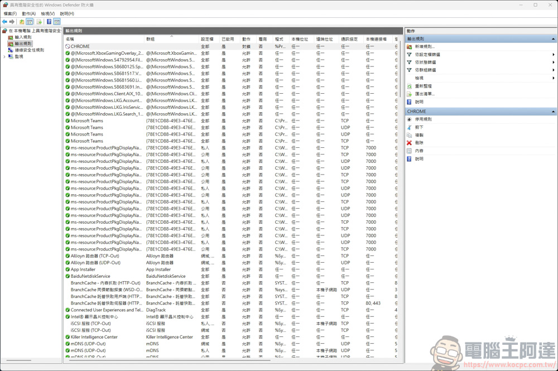Screen dimensions: 558x371
Task: Open the 檢視(V) menu
Action: tap(47, 13)
